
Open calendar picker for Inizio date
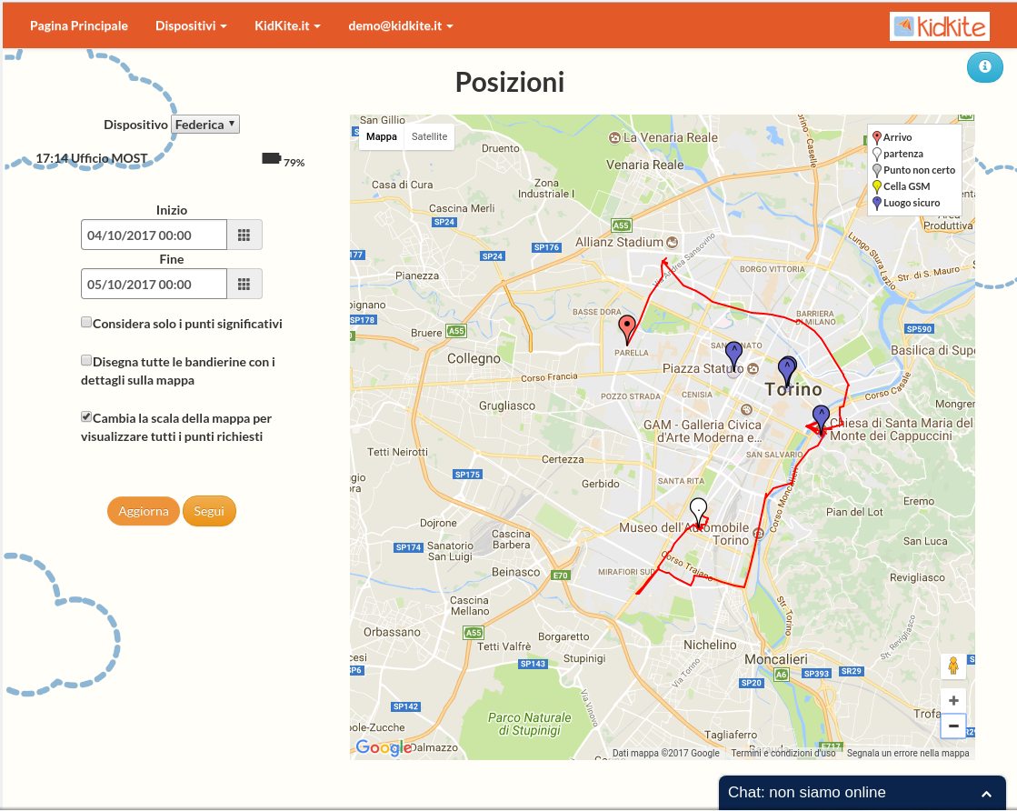244,235
